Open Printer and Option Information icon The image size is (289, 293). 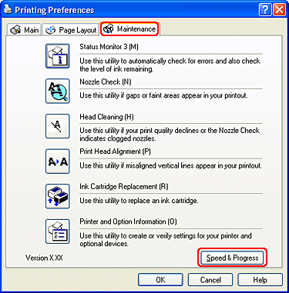tap(58, 231)
